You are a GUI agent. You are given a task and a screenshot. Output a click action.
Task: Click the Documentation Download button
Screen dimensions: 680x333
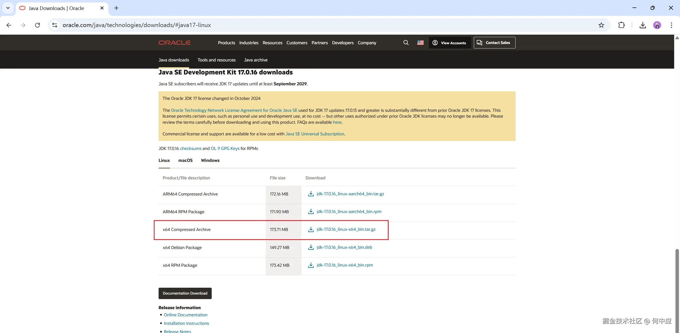[x=185, y=293]
